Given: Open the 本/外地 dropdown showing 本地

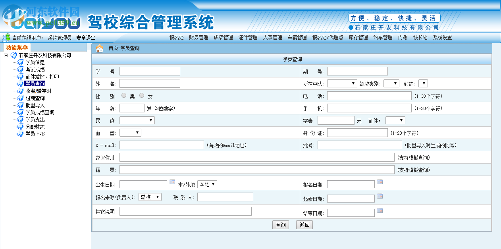Looking at the screenshot, I should pyautogui.click(x=207, y=184).
